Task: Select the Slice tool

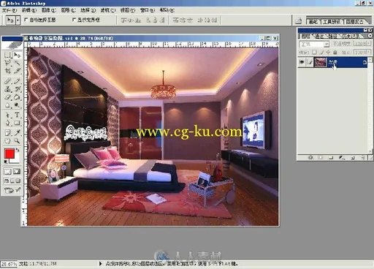Action: tap(17, 71)
